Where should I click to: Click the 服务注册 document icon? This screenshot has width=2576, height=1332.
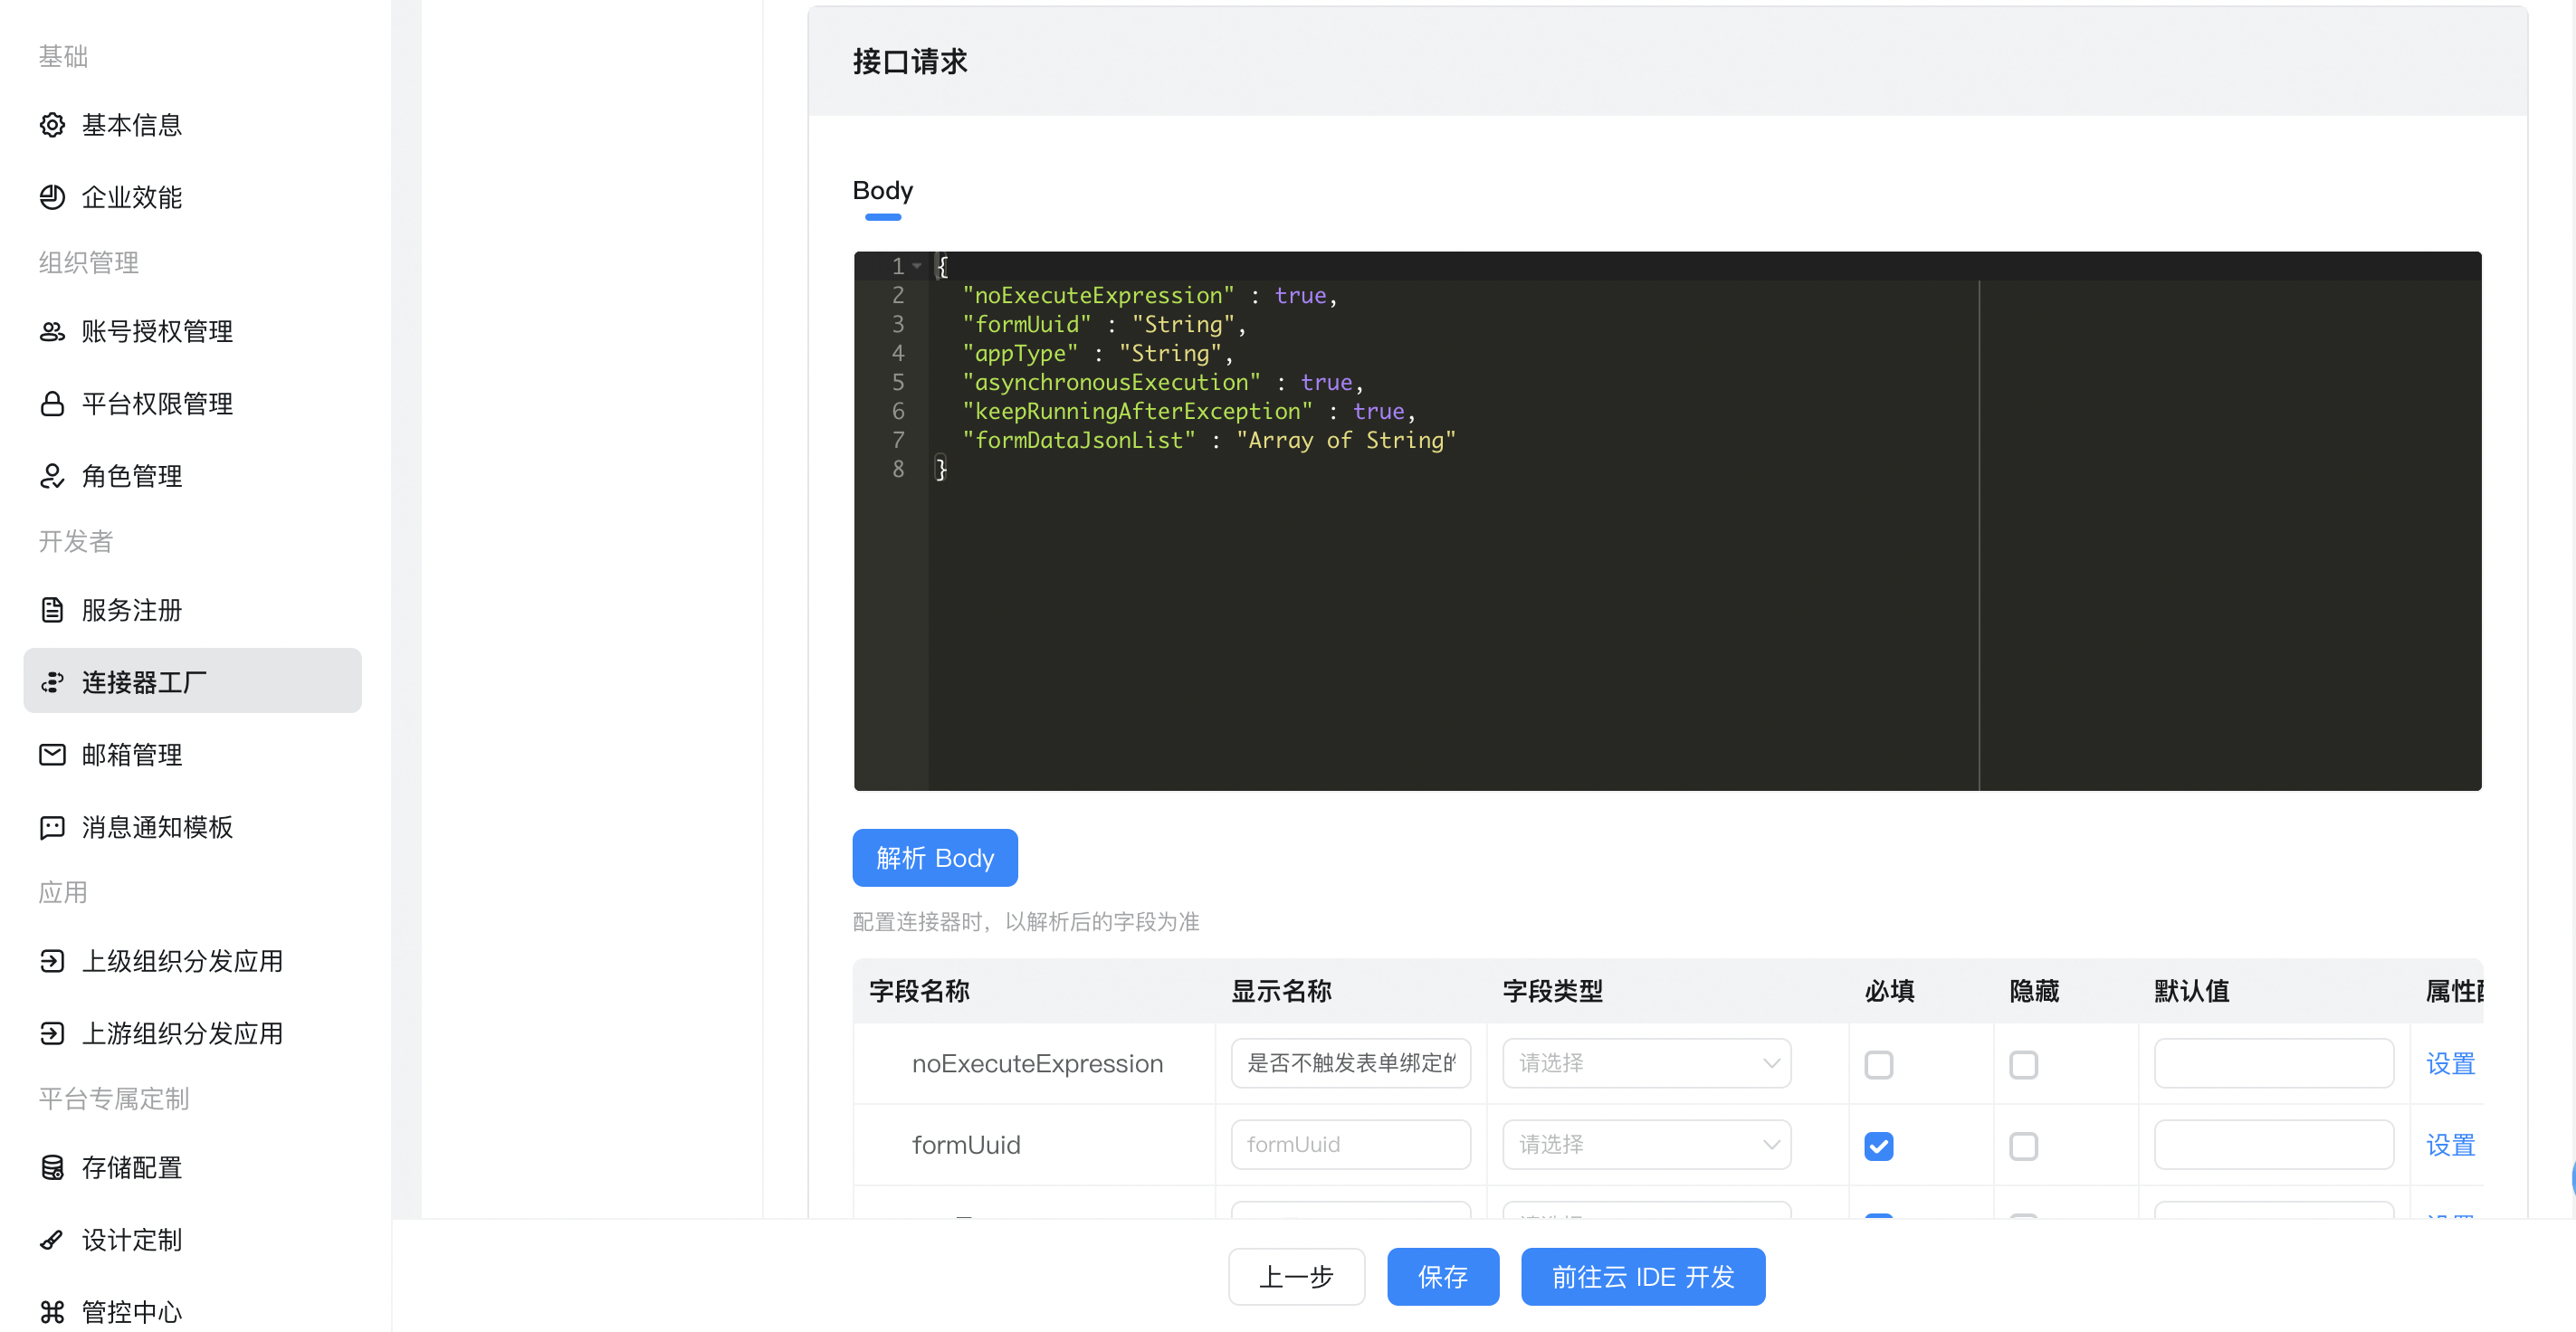click(52, 610)
